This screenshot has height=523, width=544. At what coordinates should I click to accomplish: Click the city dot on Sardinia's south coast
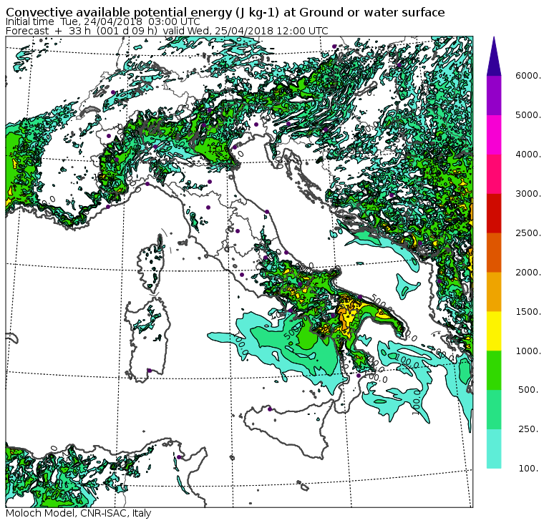click(x=150, y=371)
